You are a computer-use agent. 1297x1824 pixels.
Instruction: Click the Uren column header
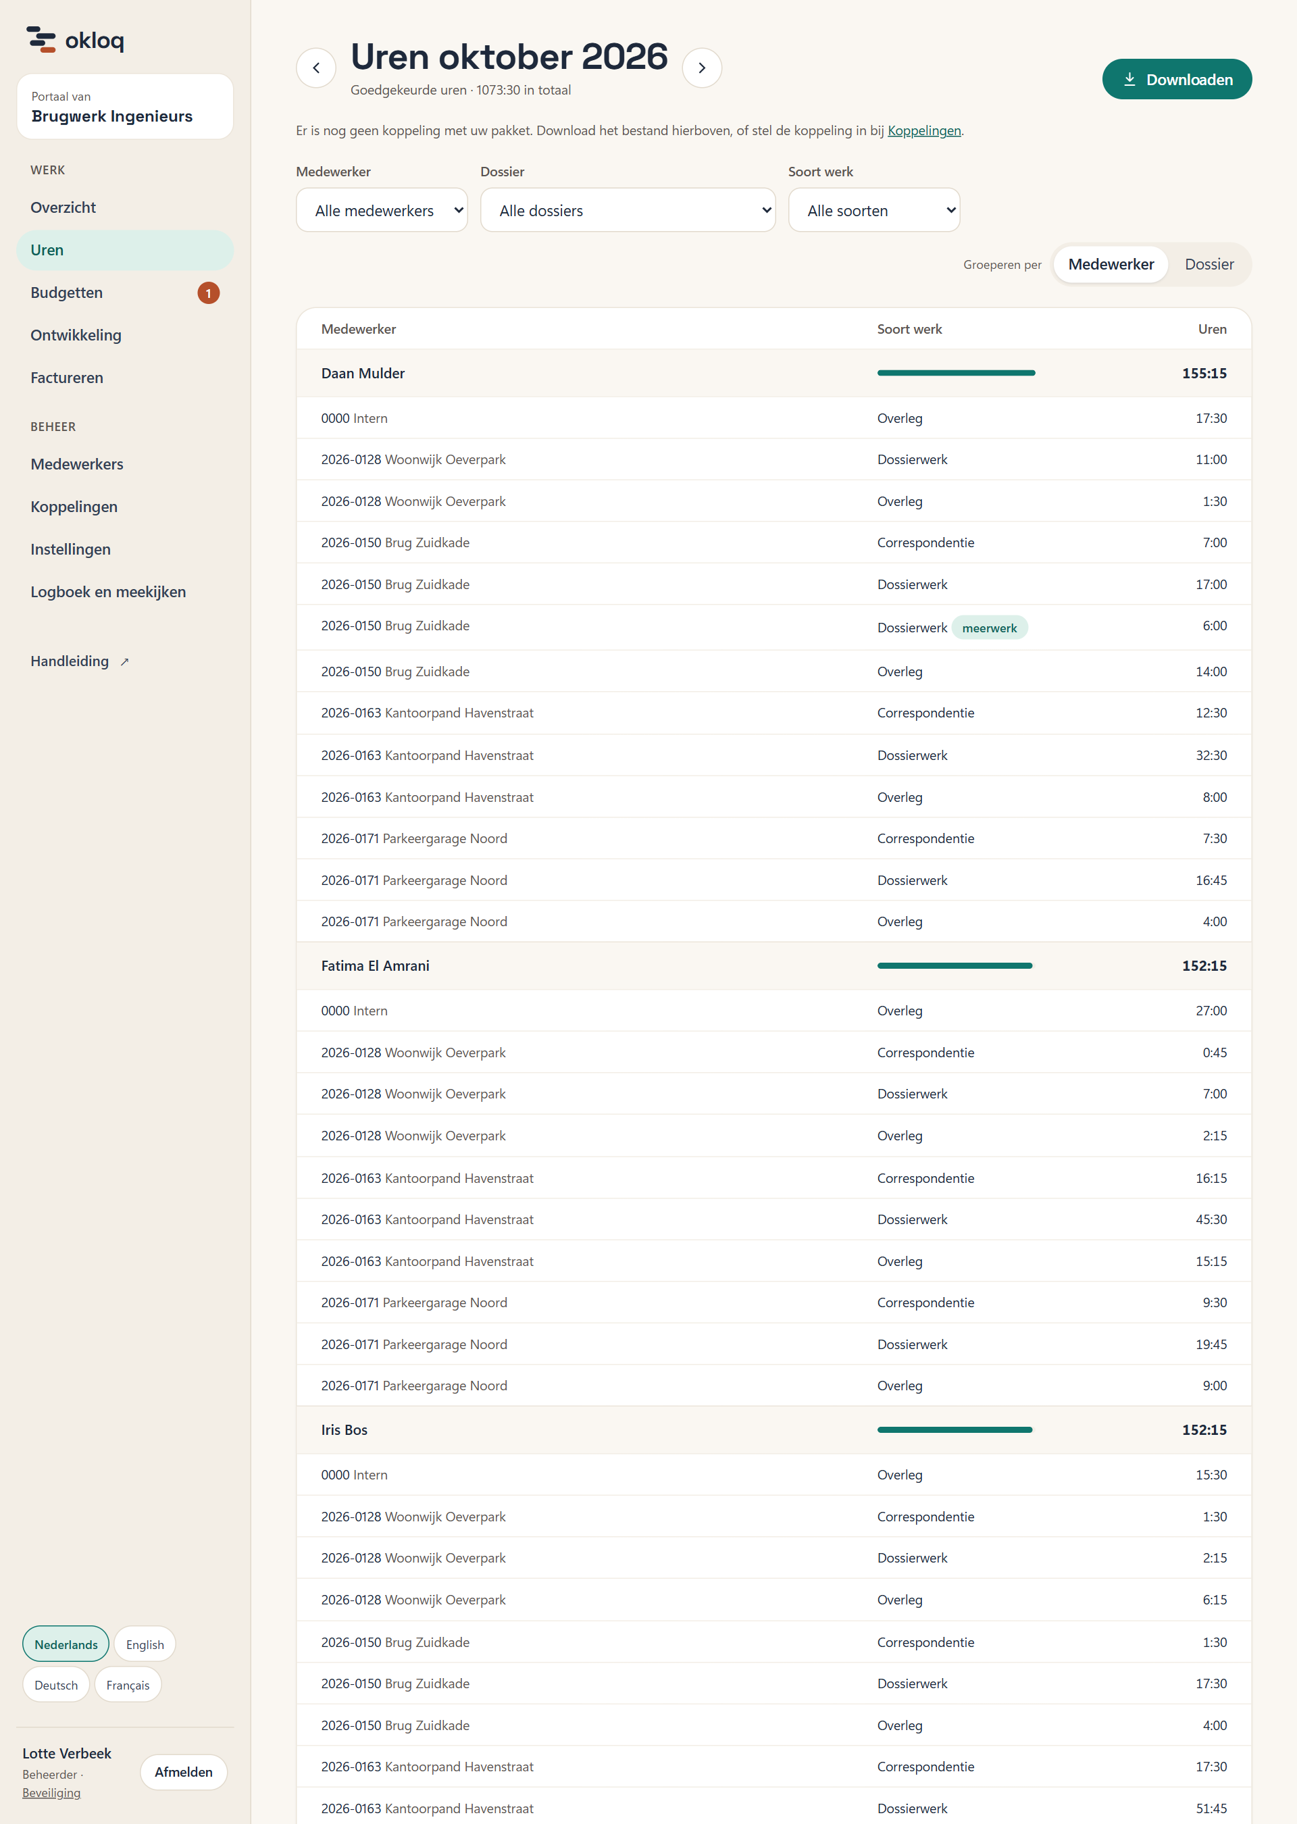(x=1211, y=329)
